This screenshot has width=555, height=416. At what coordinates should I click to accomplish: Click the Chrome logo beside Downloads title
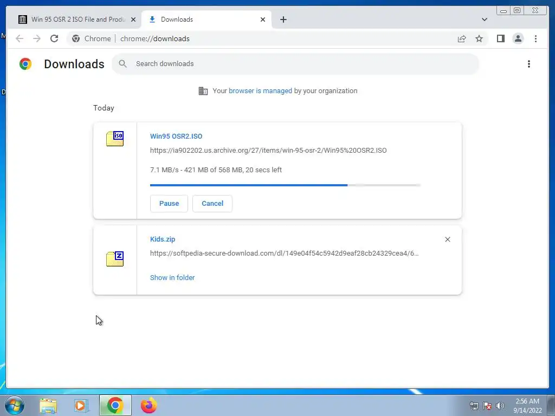(25, 64)
